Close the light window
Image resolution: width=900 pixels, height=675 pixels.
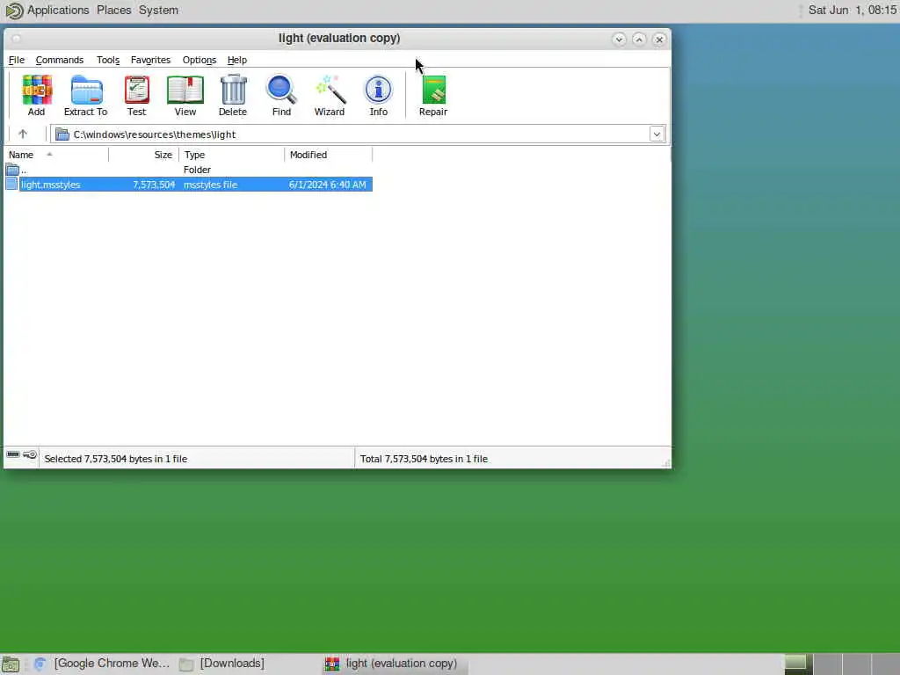[659, 39]
